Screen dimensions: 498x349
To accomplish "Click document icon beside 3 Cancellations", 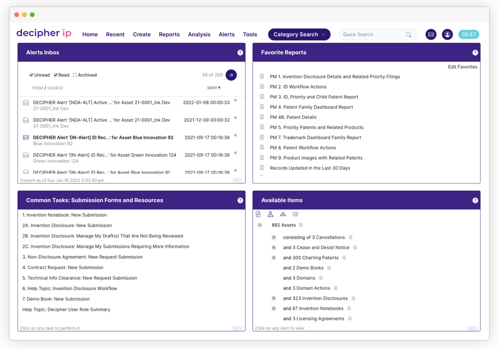I will click(x=351, y=237).
